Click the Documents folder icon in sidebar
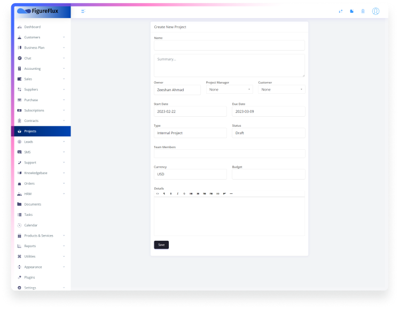This screenshot has height=309, width=399. pyautogui.click(x=19, y=204)
